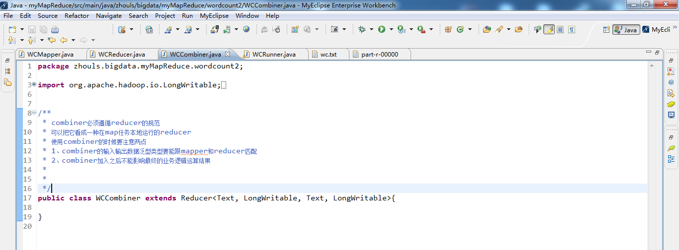Toggle Block Selection Mode icon
679x250 pixels.
coord(560,30)
